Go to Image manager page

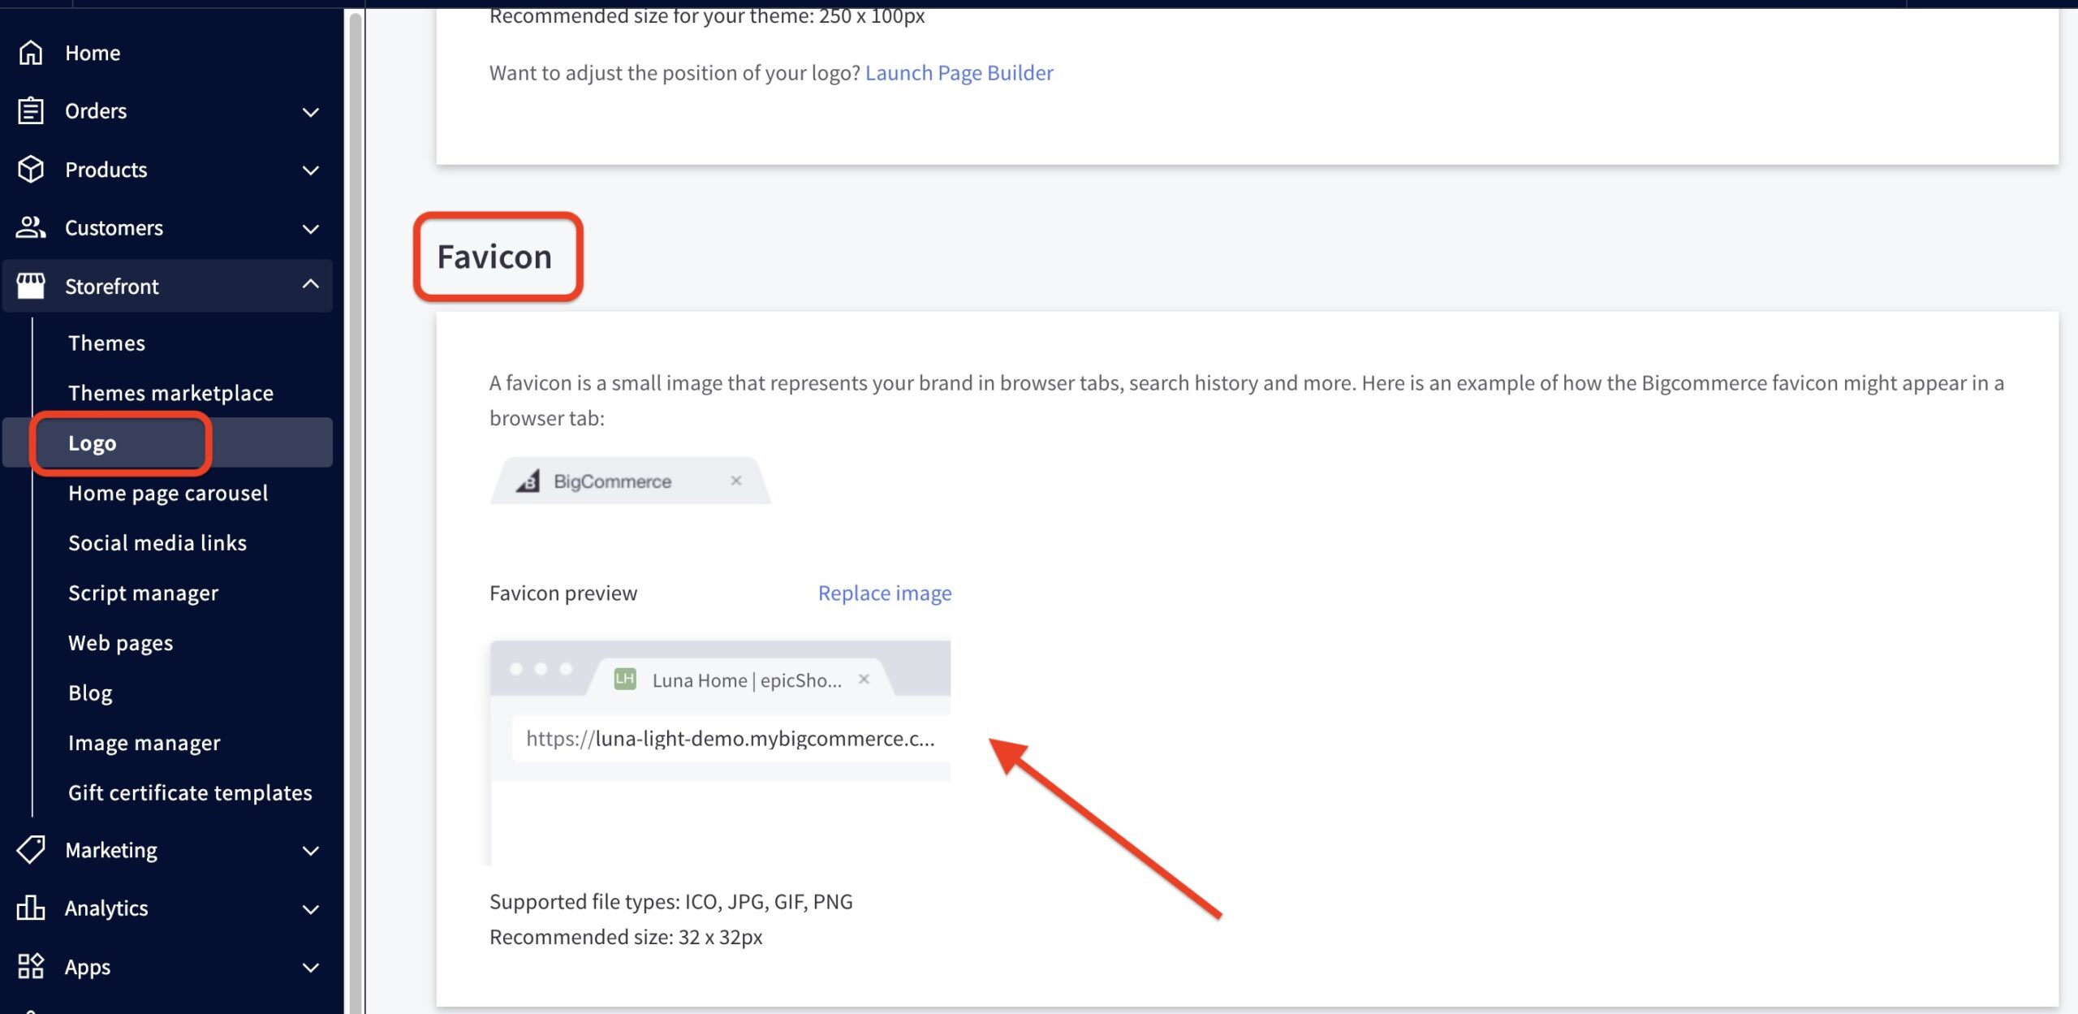click(x=144, y=744)
